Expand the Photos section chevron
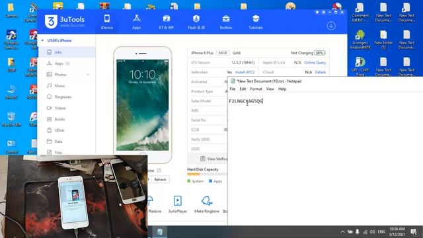 pyautogui.click(x=88, y=75)
